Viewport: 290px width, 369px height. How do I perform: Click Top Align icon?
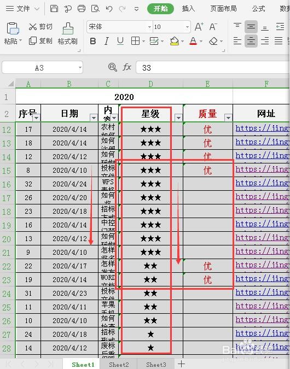click(x=237, y=27)
